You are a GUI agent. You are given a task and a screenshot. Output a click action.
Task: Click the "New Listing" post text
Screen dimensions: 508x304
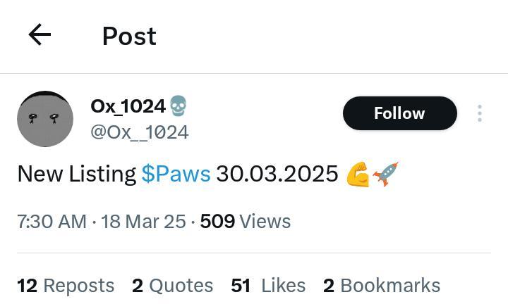point(76,174)
